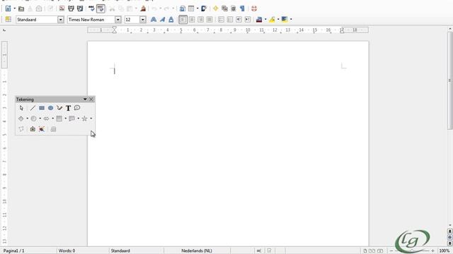Open the Insert Table dropdown arrow
This screenshot has height=254, width=453.
pos(197,8)
